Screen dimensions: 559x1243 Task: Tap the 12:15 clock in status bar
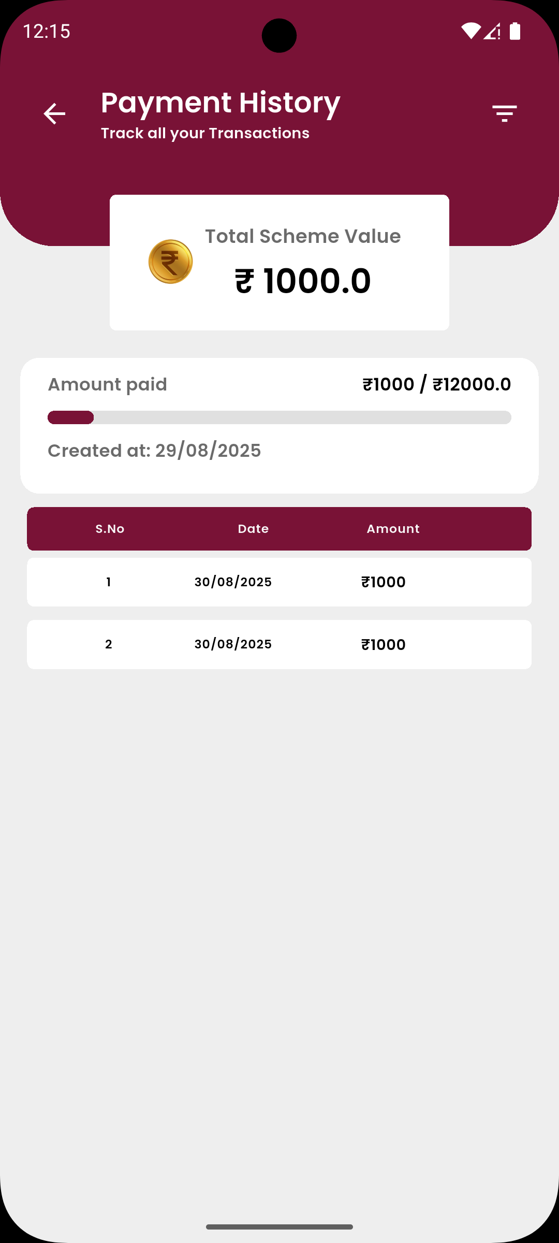coord(47,31)
